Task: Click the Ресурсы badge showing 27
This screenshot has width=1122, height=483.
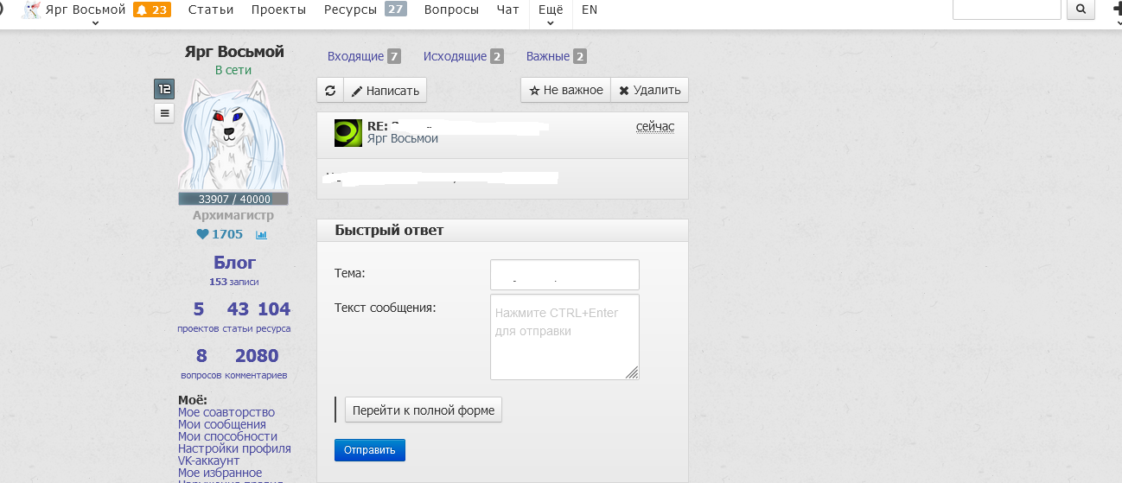Action: coord(396,10)
